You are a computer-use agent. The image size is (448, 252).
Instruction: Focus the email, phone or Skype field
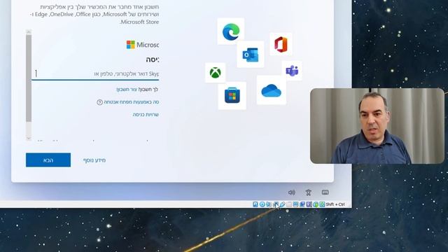tap(95, 74)
